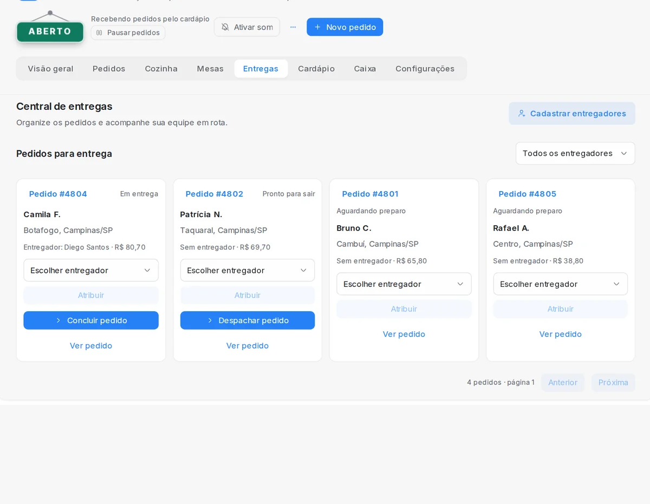Open Escolher entregador dropdown for Pedido #4805
Screen dimensions: 650x504
[561, 284]
